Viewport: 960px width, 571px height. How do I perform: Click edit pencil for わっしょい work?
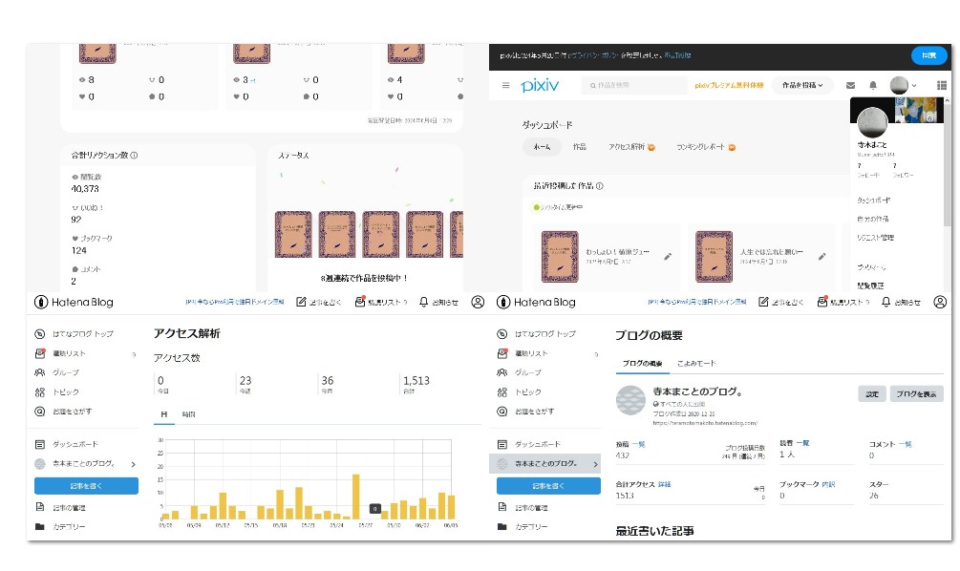[x=668, y=256]
